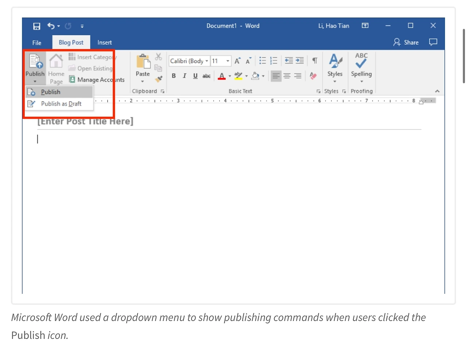Click the Enter Post Title Here field
Screen dimensions: 467x344
click(x=85, y=121)
